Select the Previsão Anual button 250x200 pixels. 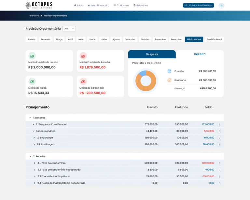214,39
